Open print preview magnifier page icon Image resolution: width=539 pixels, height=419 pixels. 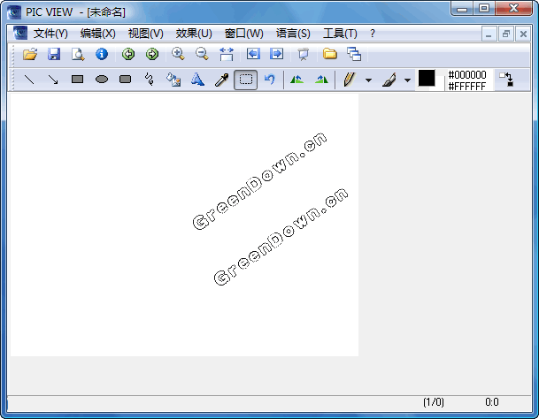coord(78,54)
